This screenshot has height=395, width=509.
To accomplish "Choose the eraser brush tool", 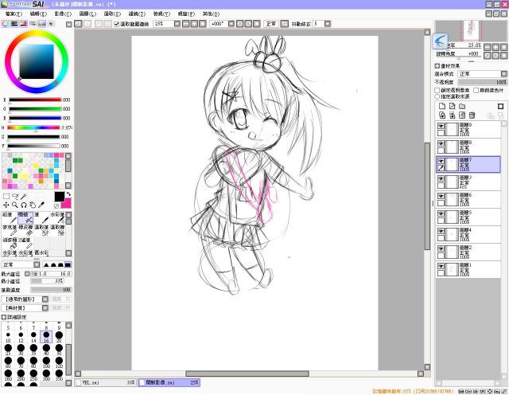I will (25, 230).
